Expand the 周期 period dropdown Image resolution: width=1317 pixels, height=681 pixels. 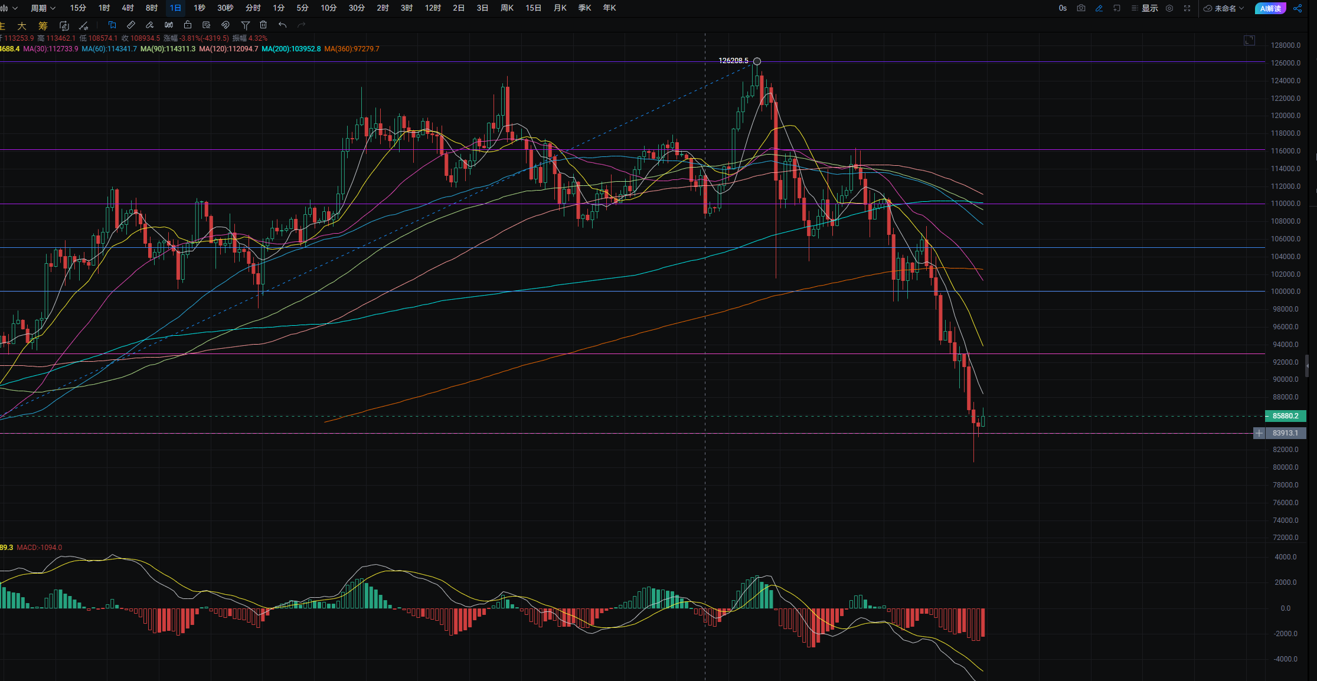pos(43,8)
